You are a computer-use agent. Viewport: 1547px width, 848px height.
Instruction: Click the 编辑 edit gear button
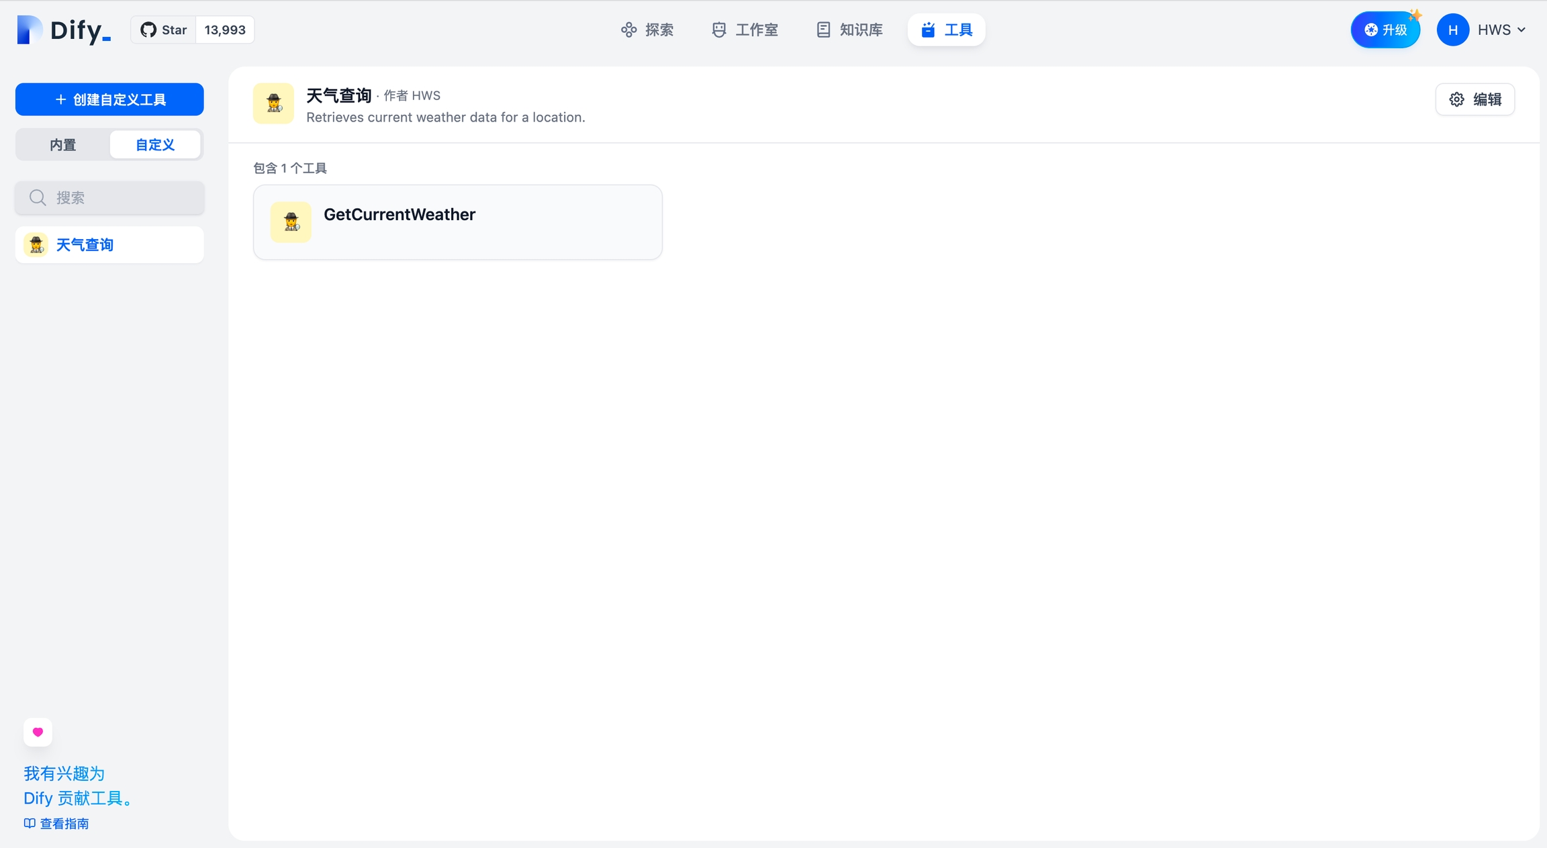click(x=1475, y=99)
